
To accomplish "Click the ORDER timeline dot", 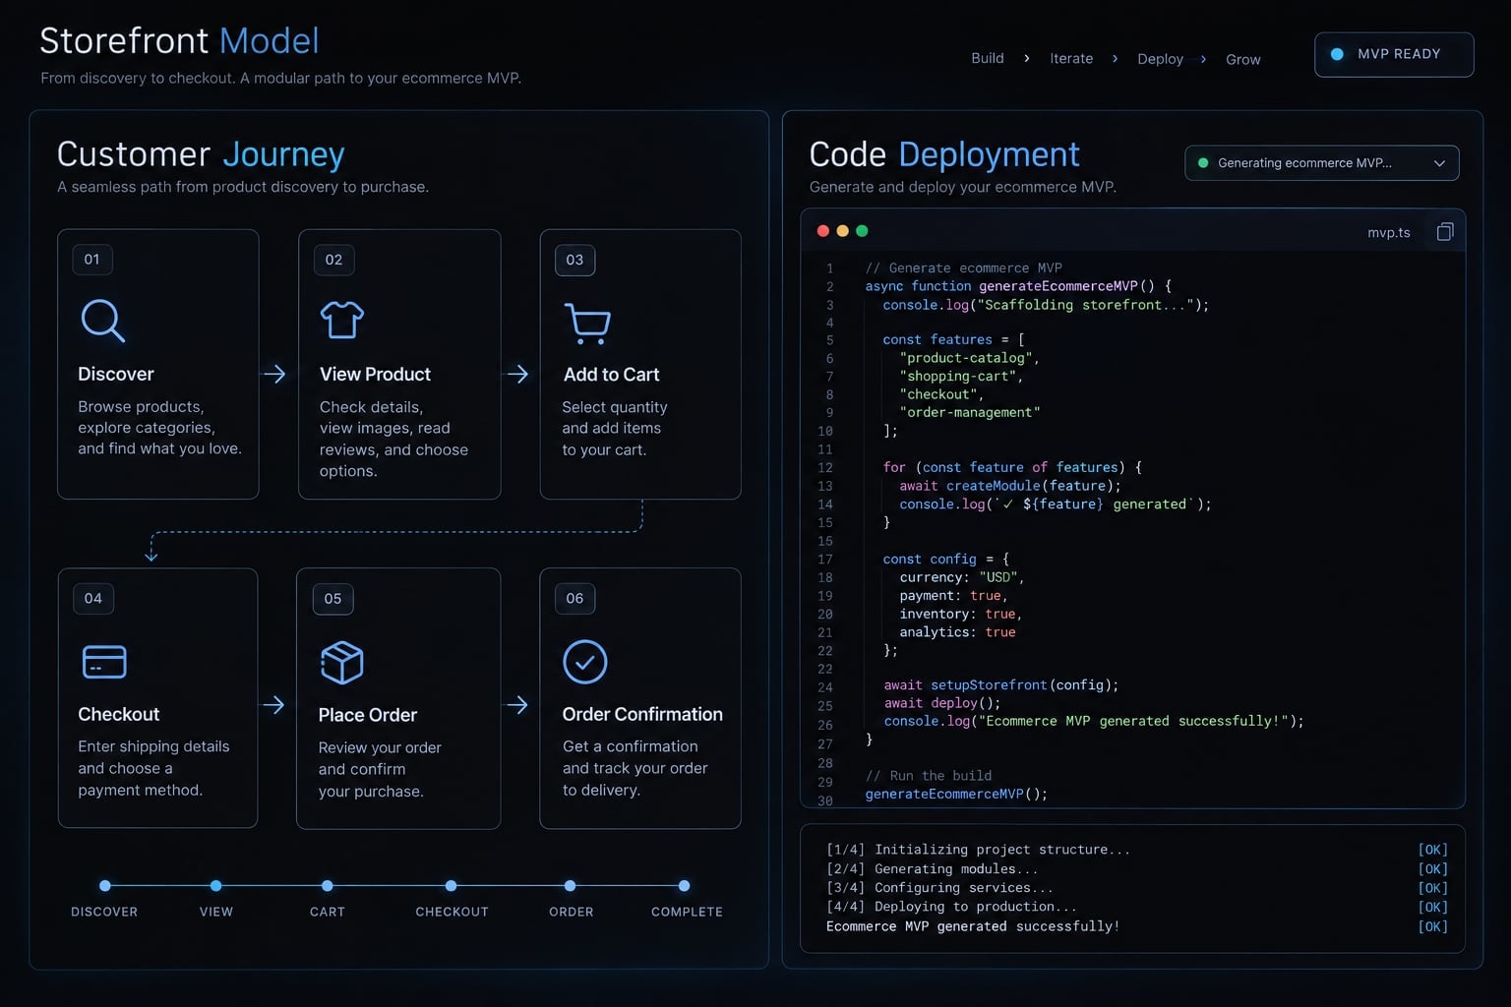I will pos(571,886).
